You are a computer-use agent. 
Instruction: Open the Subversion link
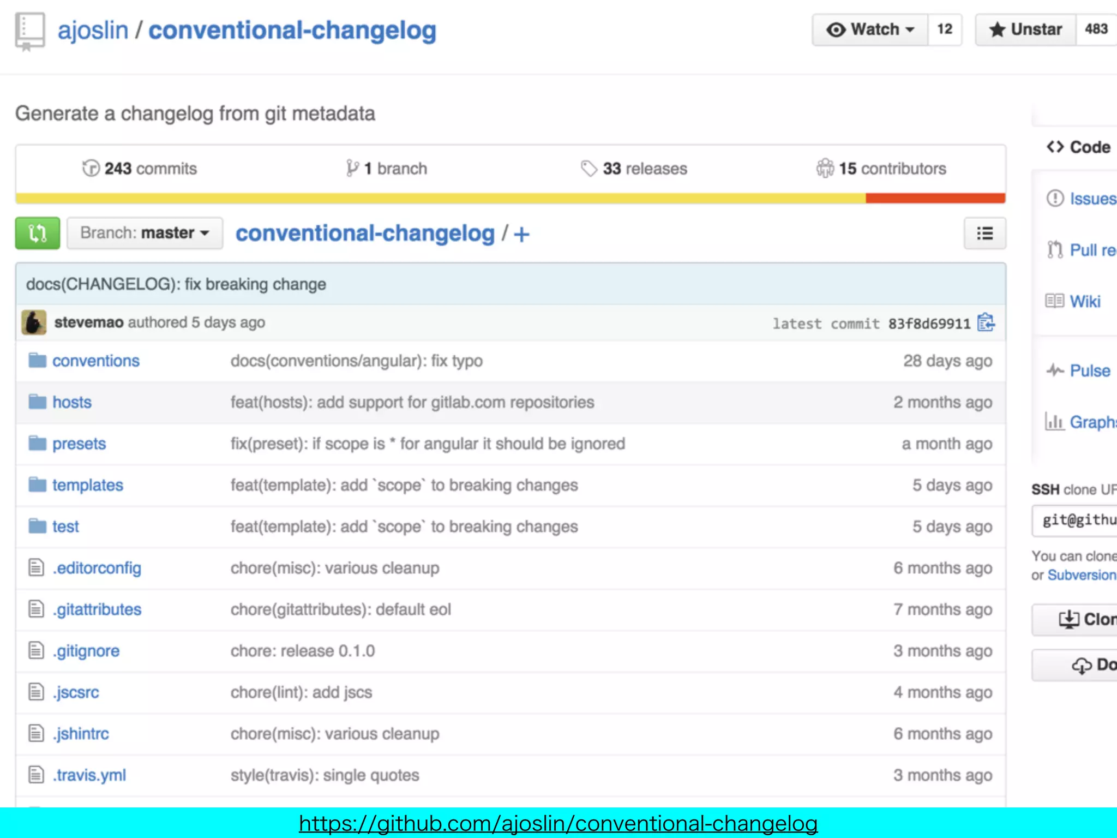[x=1082, y=576]
